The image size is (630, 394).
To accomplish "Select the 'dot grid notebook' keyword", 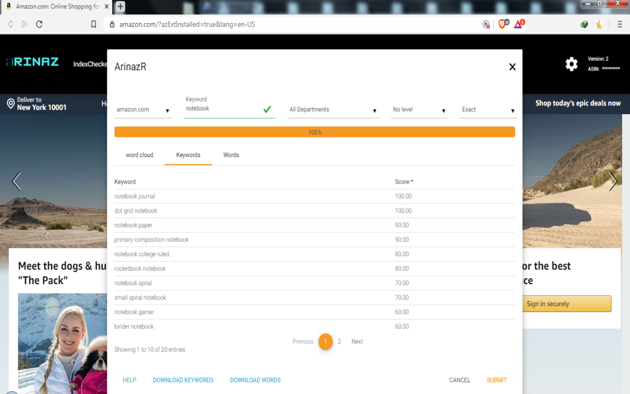I will click(315, 211).
